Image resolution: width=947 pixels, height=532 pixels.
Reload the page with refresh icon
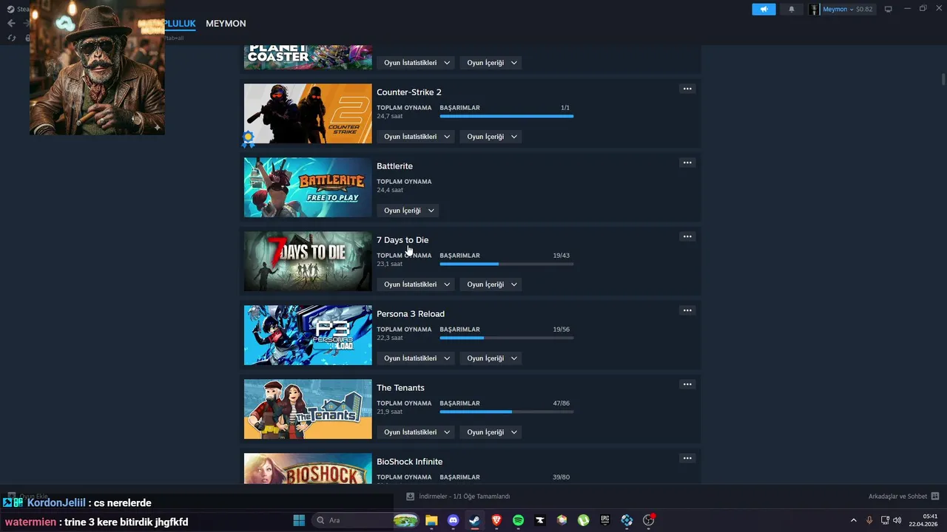11,38
